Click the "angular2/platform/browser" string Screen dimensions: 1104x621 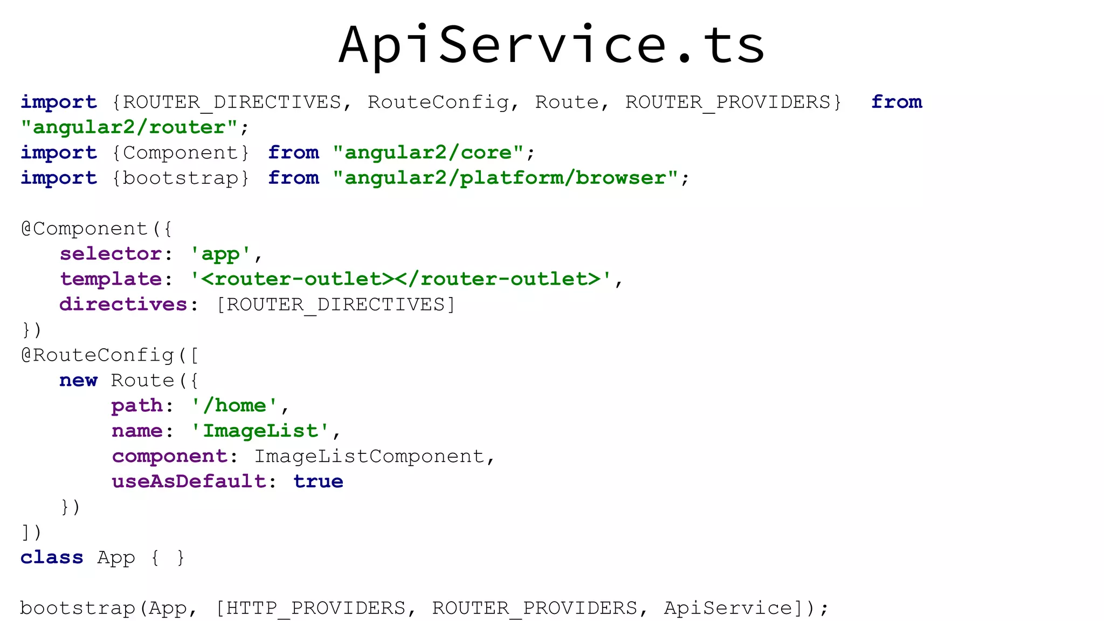505,178
